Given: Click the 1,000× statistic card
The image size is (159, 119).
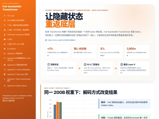Looking at the screenshot, I should (x=137, y=52).
